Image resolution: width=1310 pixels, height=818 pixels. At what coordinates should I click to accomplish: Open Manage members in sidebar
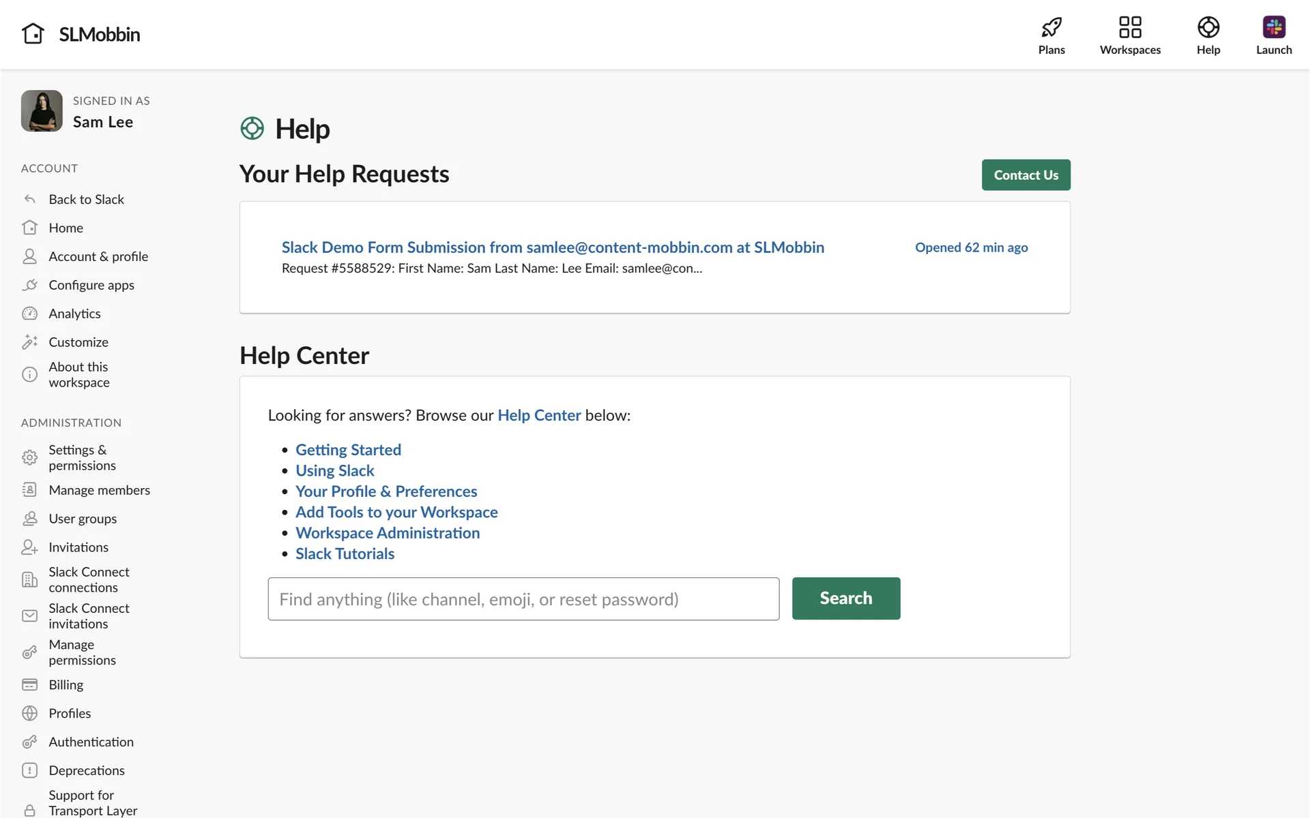click(x=99, y=490)
